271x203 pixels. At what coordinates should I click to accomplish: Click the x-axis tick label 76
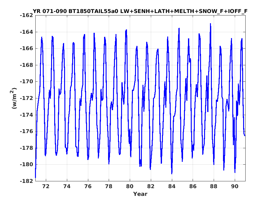click(x=88, y=186)
